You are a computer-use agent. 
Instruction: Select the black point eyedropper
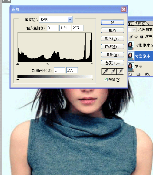[105, 71]
